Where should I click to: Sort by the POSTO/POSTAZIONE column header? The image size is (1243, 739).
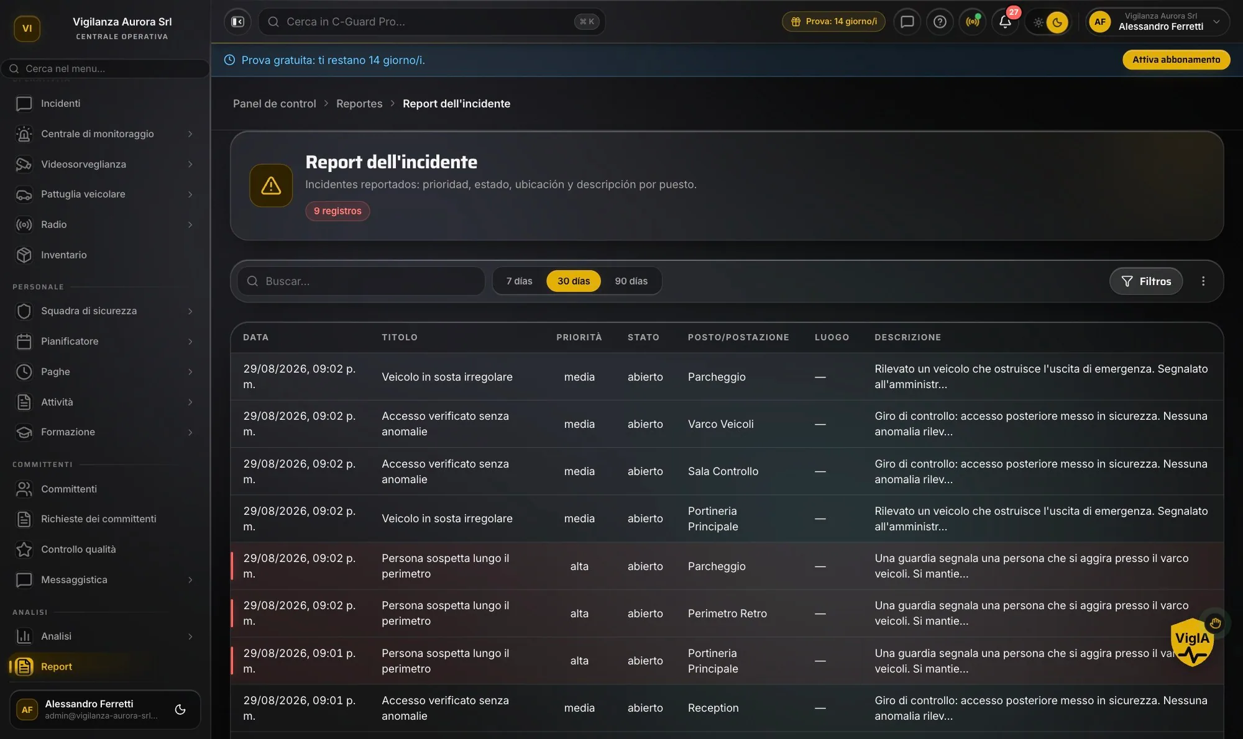[x=738, y=337]
